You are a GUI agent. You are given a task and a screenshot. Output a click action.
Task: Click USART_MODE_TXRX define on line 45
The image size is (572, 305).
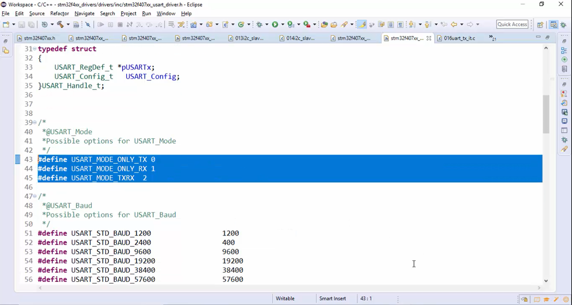coord(103,178)
